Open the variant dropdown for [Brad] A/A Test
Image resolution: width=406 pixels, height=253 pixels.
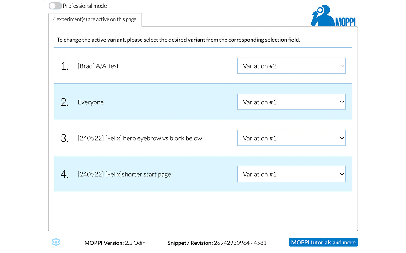tap(291, 66)
